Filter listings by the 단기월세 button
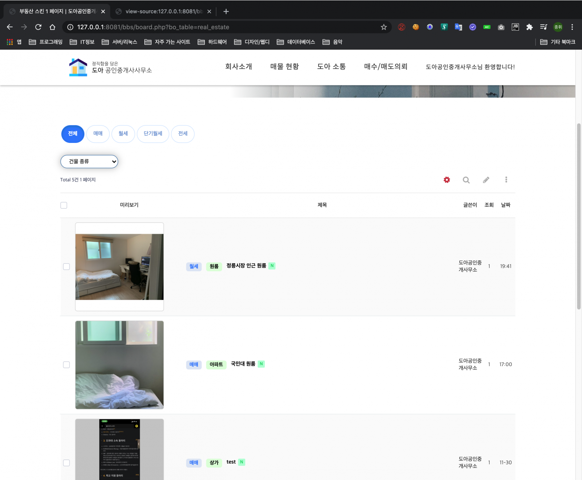The height and width of the screenshot is (480, 582). point(153,134)
